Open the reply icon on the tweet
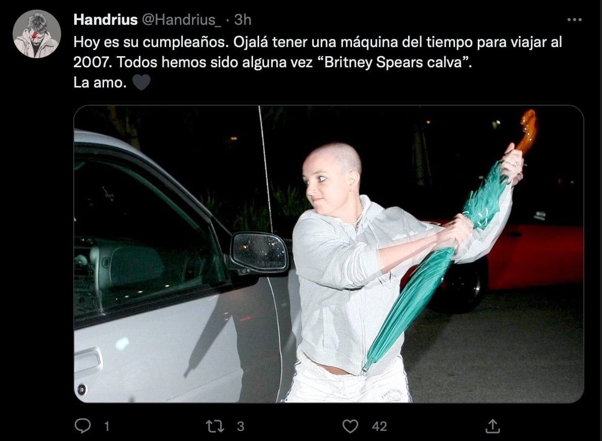The height and width of the screenshot is (441, 602). 82,426
